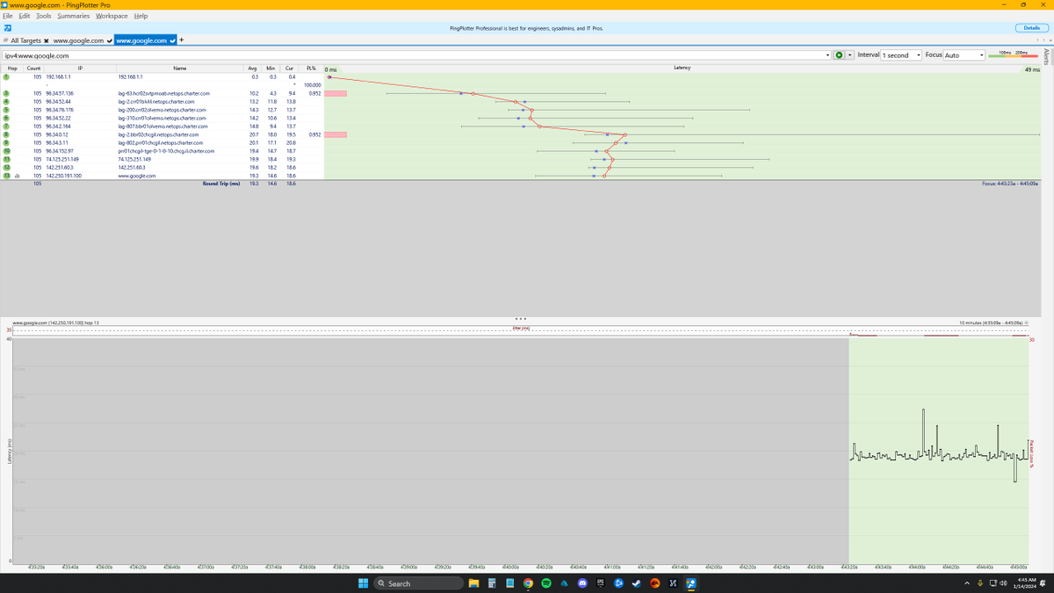Screen dimensions: 1054x593
Task: Select the final hop name www.google.com
Action: click(x=137, y=176)
